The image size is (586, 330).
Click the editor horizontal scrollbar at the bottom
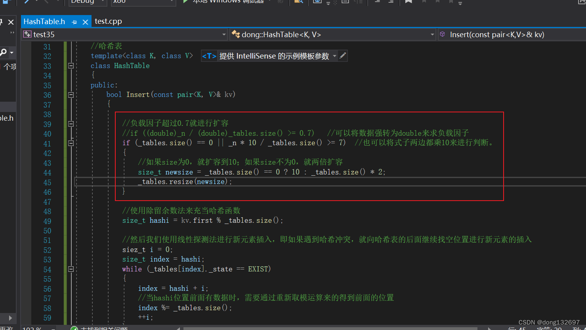pos(331,328)
